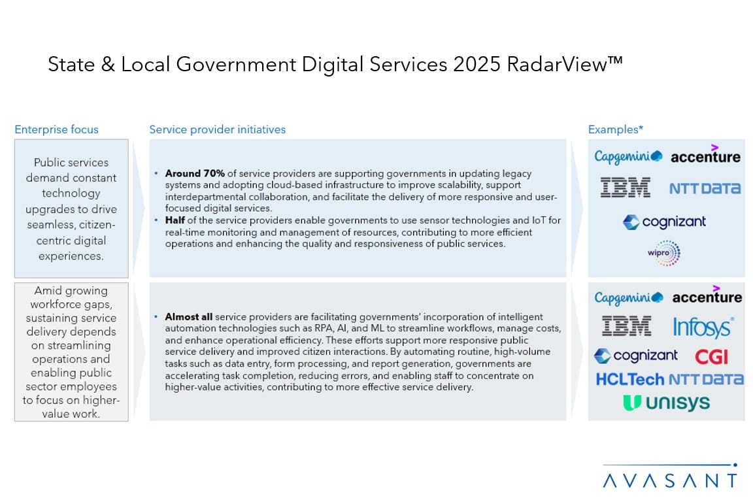Click the CGI logo
This screenshot has width=753, height=502.
point(711,356)
